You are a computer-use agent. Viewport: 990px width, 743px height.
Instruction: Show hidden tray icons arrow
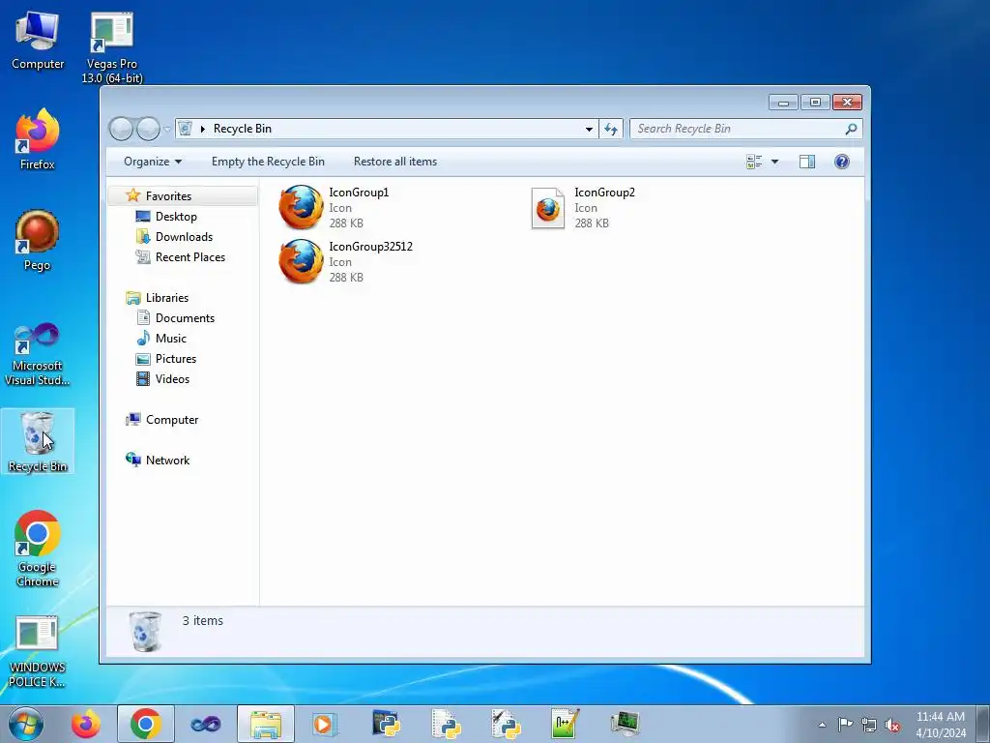tap(822, 725)
